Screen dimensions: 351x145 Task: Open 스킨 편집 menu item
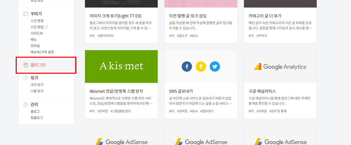[x=37, y=27]
